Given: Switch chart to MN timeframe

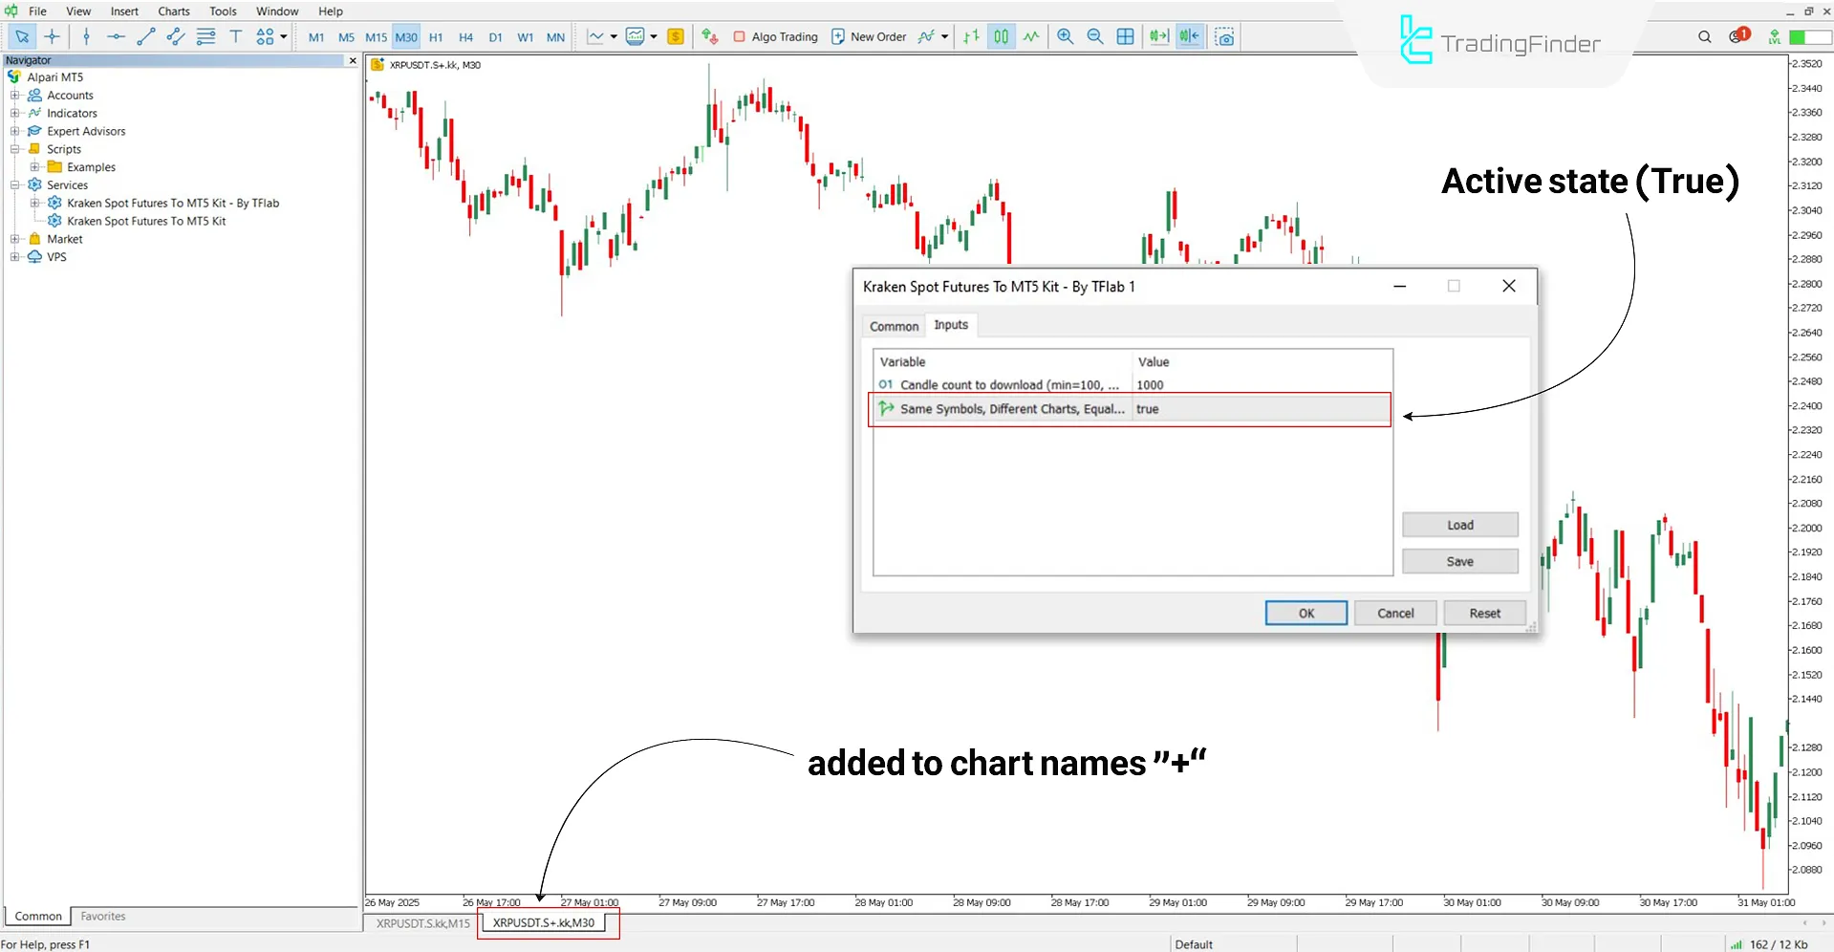Looking at the screenshot, I should pos(555,37).
